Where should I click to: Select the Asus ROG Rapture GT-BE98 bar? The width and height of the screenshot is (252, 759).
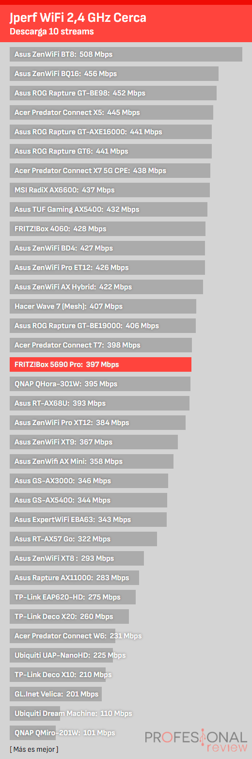[113, 93]
